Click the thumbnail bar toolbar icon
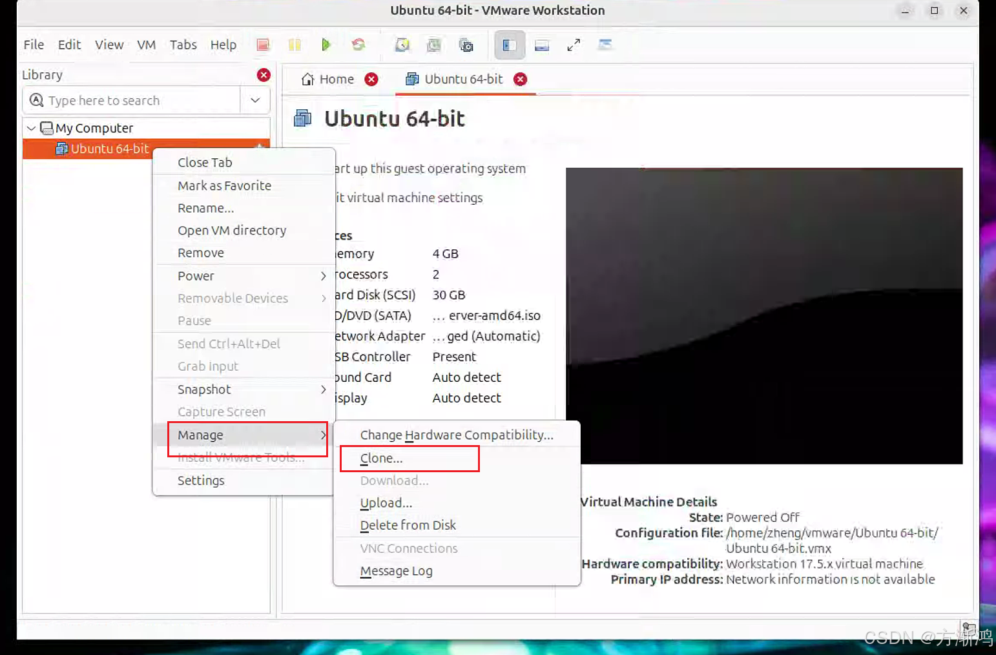The image size is (996, 655). (x=542, y=45)
